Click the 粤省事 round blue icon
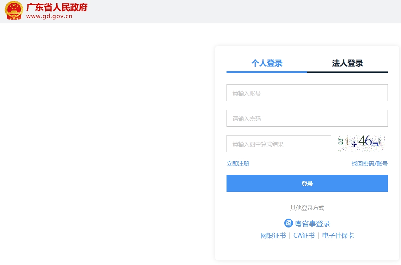 click(288, 223)
